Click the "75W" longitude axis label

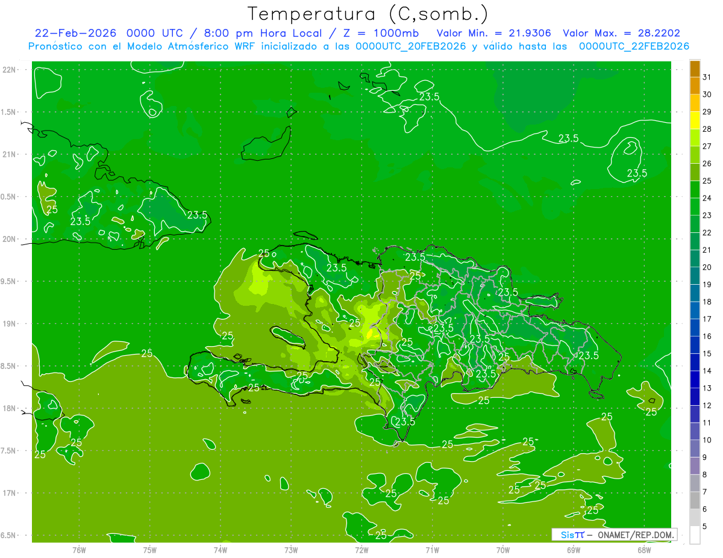coord(150,550)
